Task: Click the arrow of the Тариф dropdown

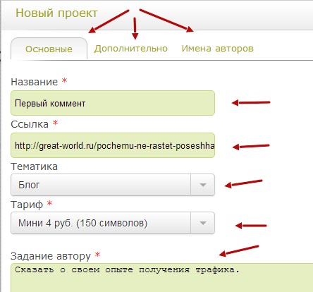Action: pyautogui.click(x=202, y=223)
